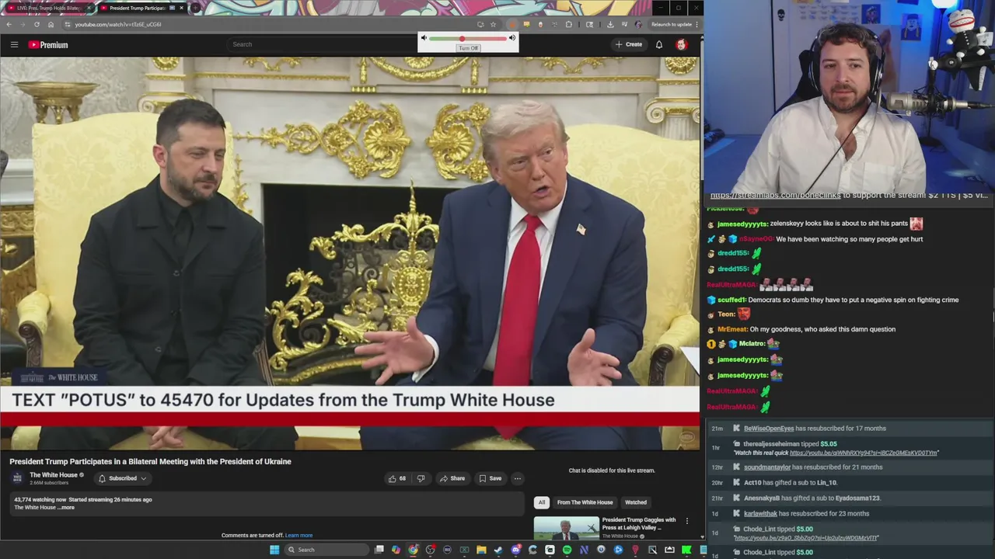Click Turn Off in volume popup
995x559 pixels.
468,48
